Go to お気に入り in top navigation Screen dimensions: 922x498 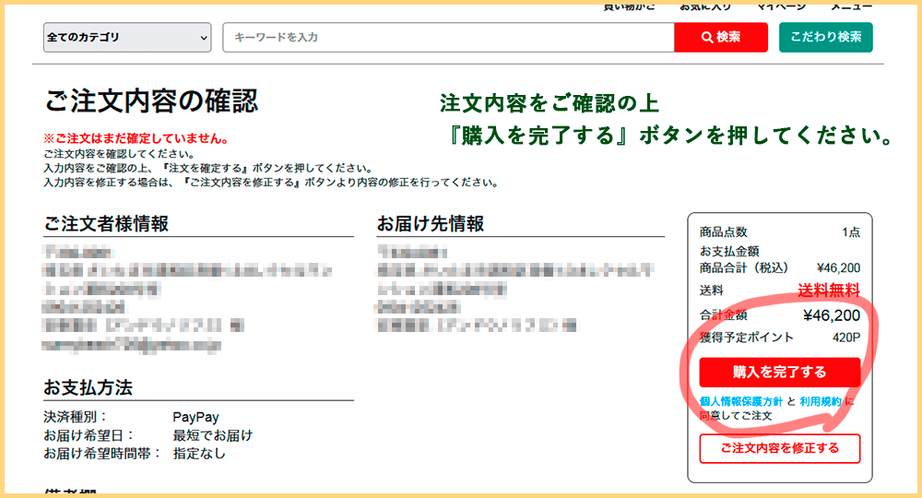click(705, 7)
